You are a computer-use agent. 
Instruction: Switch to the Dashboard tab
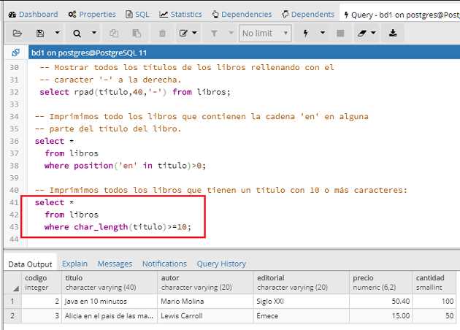(x=33, y=15)
